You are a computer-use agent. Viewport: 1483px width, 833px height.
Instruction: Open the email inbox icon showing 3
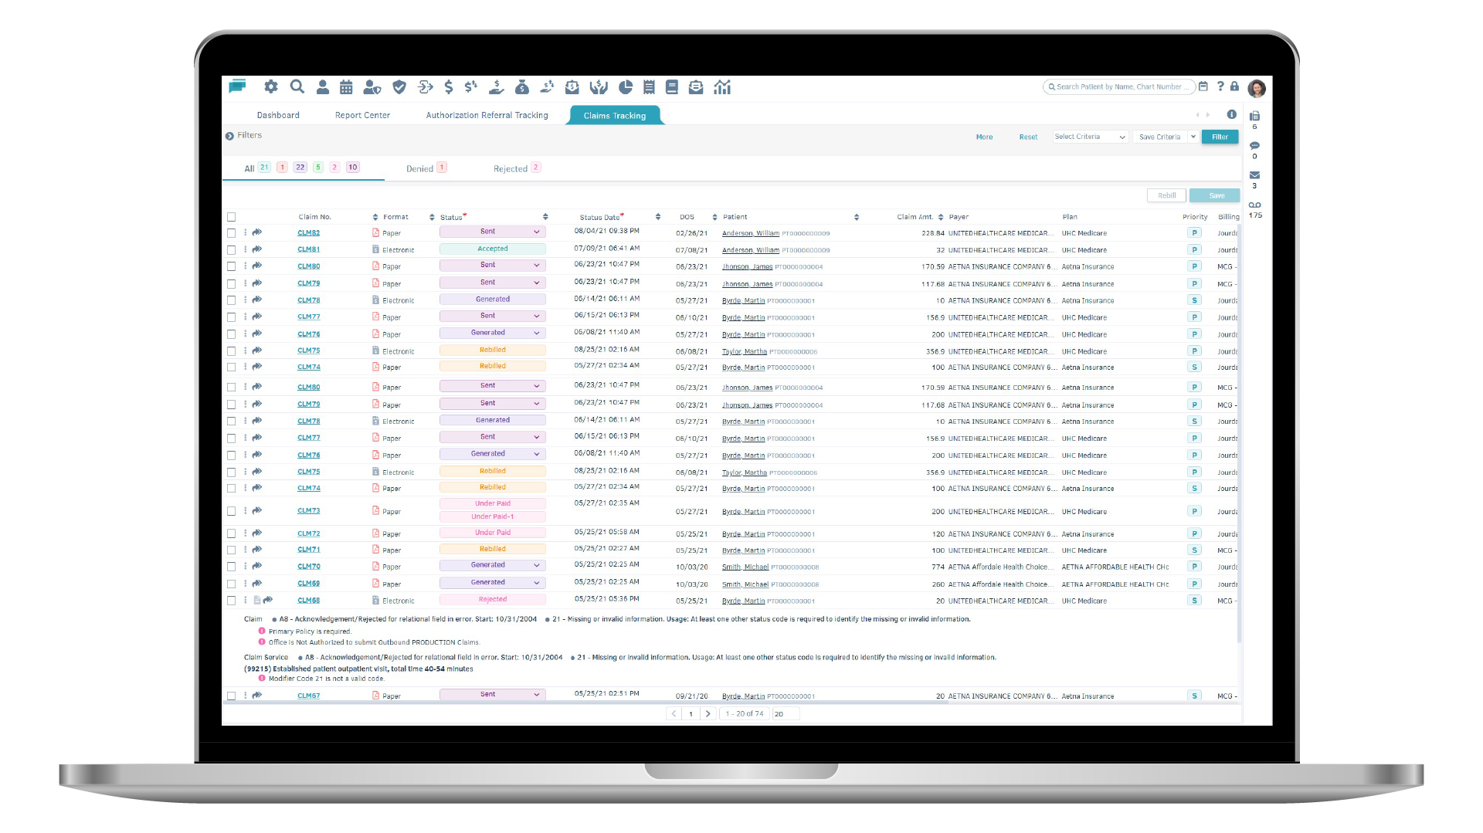point(1254,174)
